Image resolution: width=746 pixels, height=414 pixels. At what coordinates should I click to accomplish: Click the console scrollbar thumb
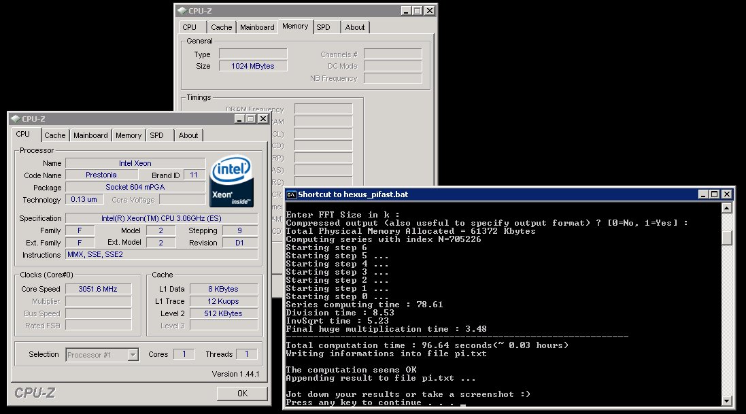pos(726,238)
